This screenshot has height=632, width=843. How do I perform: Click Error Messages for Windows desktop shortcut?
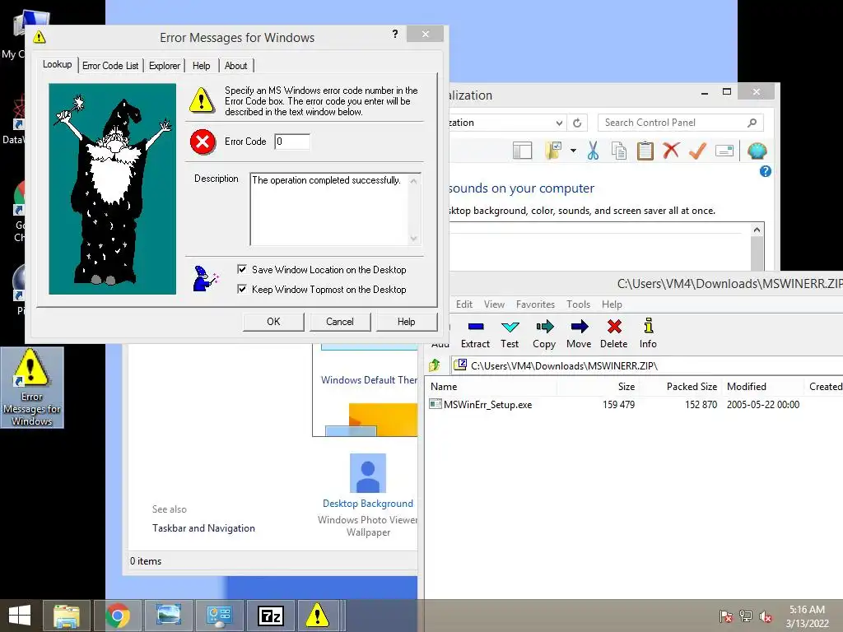click(32, 388)
